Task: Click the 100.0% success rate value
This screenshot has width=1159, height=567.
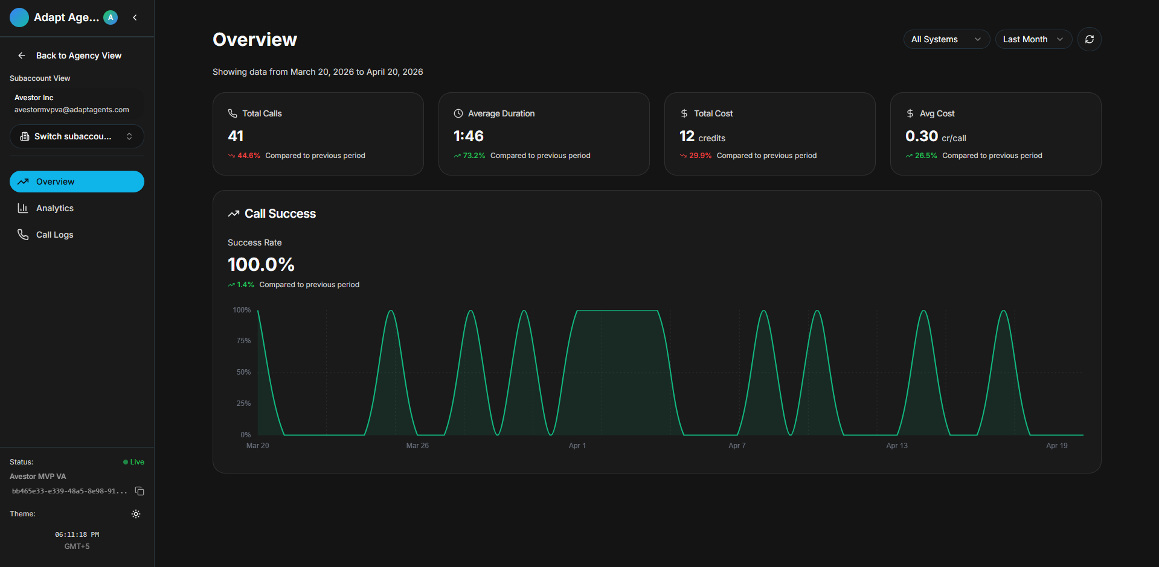Action: coord(261,264)
